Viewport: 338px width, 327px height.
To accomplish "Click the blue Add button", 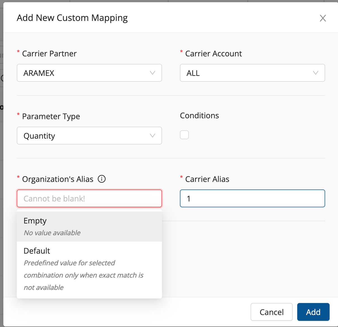I will (x=313, y=312).
